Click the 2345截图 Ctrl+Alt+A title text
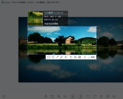This screenshot has height=99, width=123. pyautogui.click(x=54, y=13)
